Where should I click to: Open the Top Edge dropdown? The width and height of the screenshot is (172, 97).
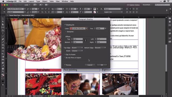pyautogui.click(x=77, y=48)
